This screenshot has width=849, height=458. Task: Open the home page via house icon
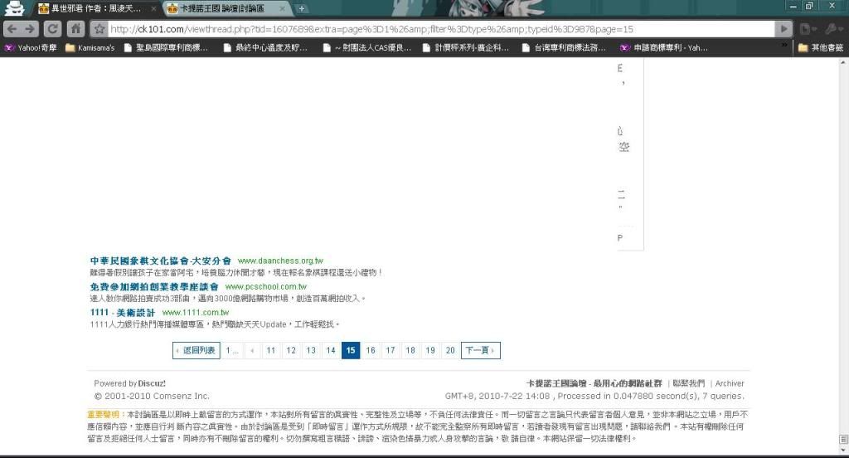75,29
